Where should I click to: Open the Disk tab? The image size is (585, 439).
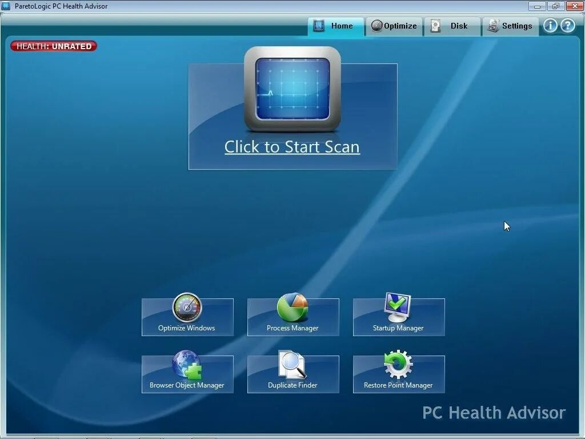click(x=453, y=26)
